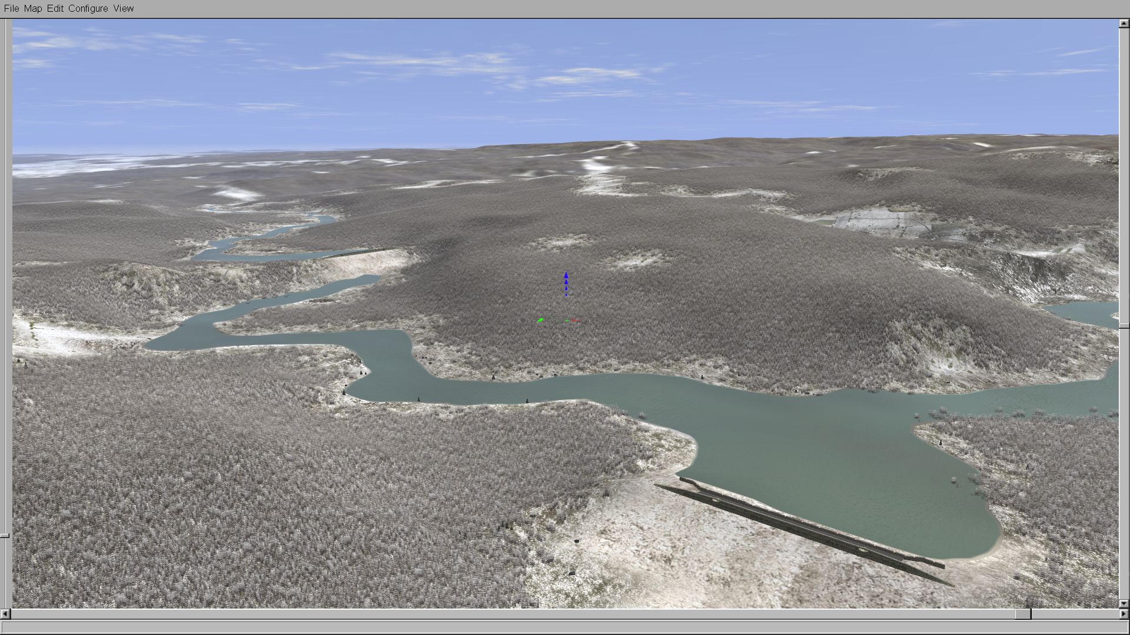Click the right vertical scrollbar thumb
Viewport: 1130px width, 635px height.
(x=1124, y=325)
